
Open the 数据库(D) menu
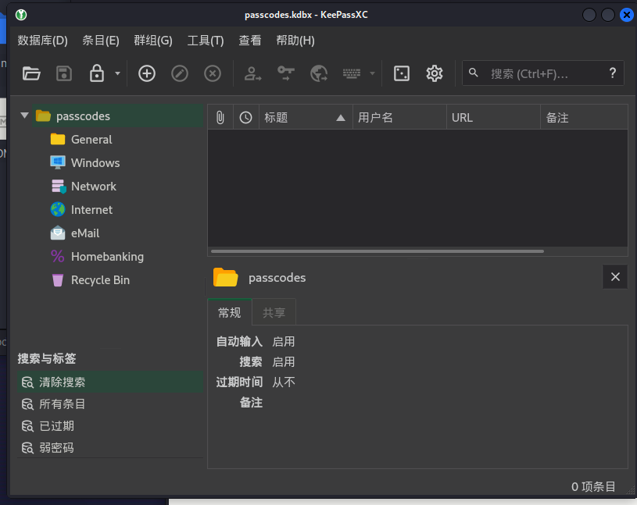click(43, 41)
